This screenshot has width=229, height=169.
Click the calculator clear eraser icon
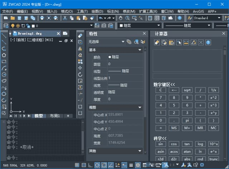click(x=157, y=42)
